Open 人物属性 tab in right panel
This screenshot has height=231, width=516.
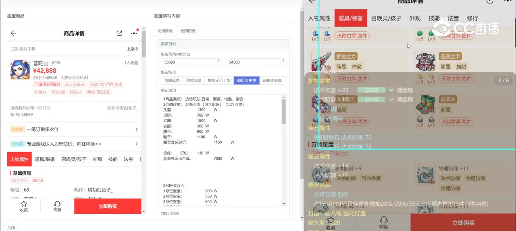(x=319, y=18)
